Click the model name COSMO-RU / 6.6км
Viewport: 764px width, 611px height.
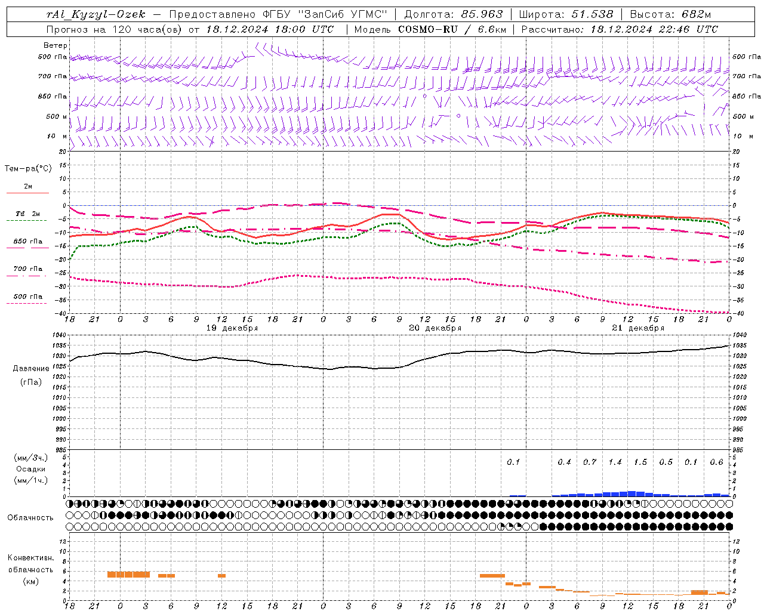pos(452,29)
